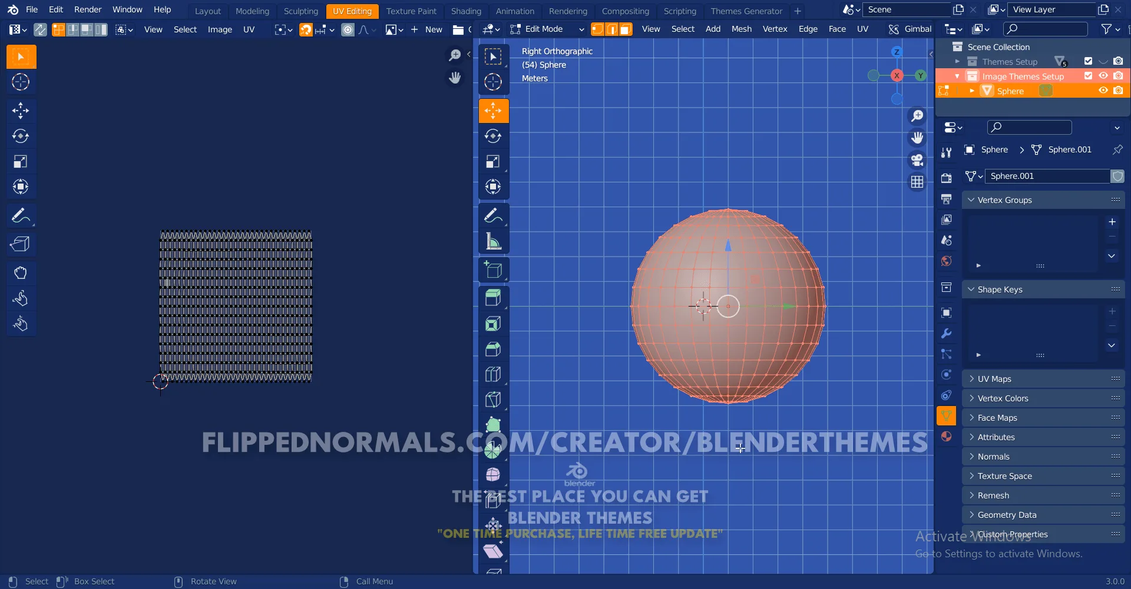Open Modifier Properties with the wrench icon
Viewport: 1131px width, 589px height.
click(947, 333)
